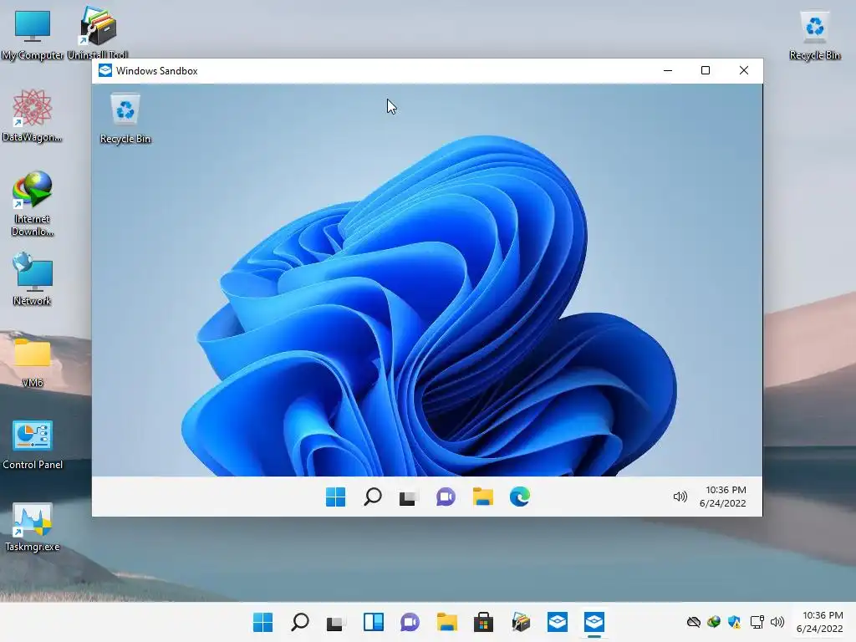
Task: Open Chat from the host taskbar
Action: point(410,622)
